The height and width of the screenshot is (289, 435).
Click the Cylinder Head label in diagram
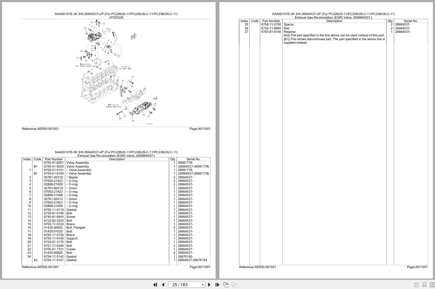(125, 69)
